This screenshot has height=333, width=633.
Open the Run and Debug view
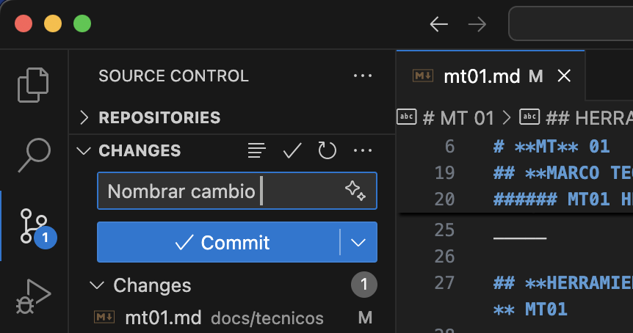pyautogui.click(x=34, y=296)
